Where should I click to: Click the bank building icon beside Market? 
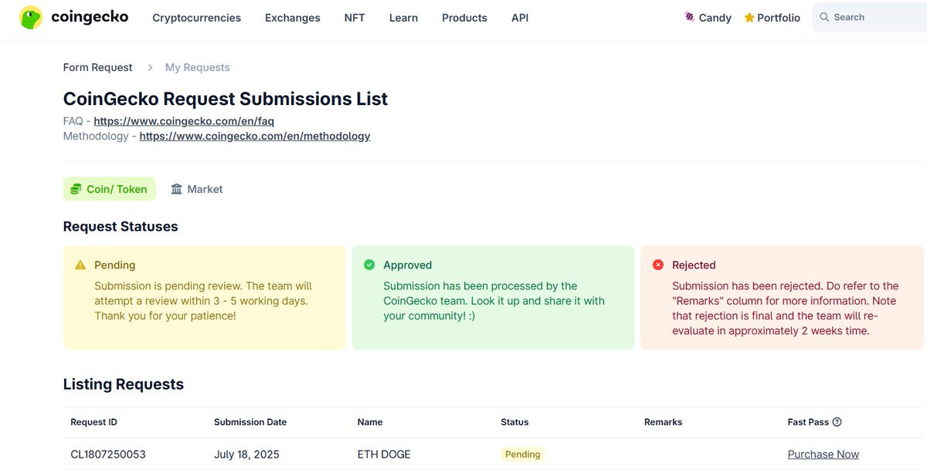177,189
